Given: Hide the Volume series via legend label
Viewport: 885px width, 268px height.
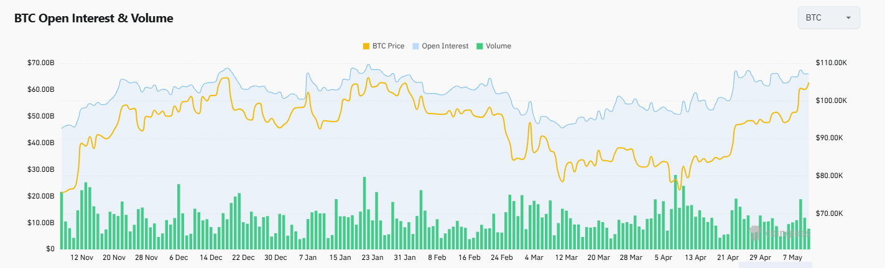Looking at the screenshot, I should 498,46.
